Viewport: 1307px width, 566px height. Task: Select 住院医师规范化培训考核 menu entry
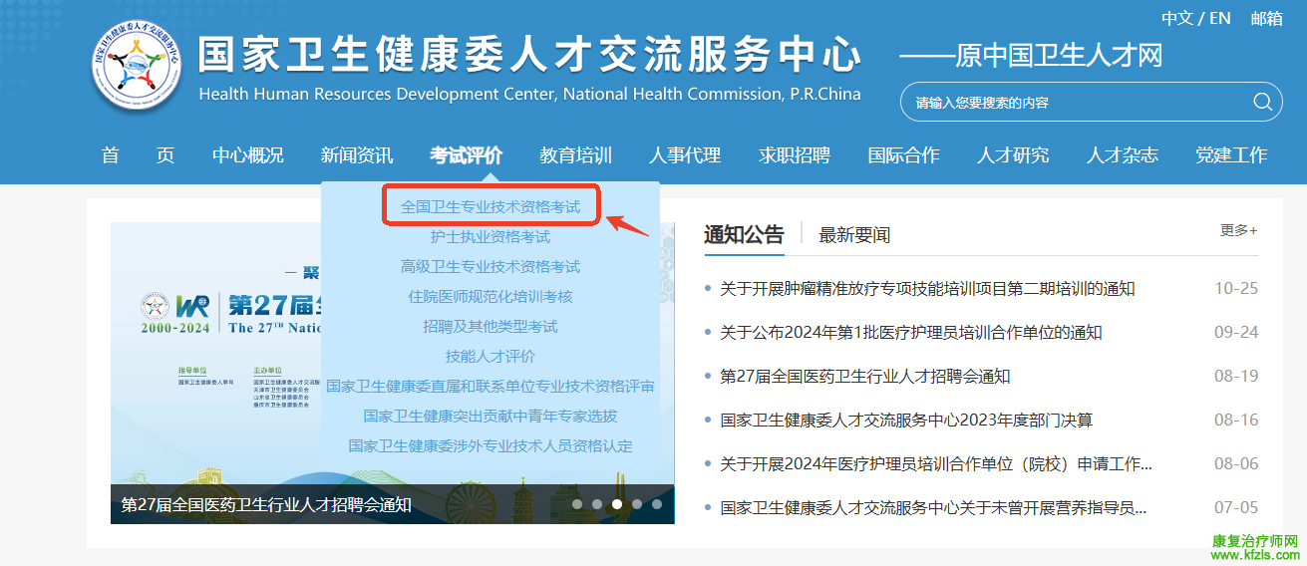pos(490,297)
